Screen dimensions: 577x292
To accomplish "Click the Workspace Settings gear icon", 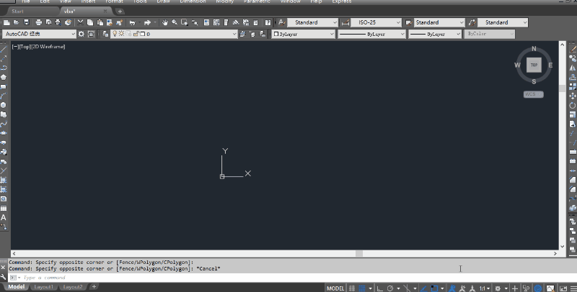I will click(x=82, y=34).
